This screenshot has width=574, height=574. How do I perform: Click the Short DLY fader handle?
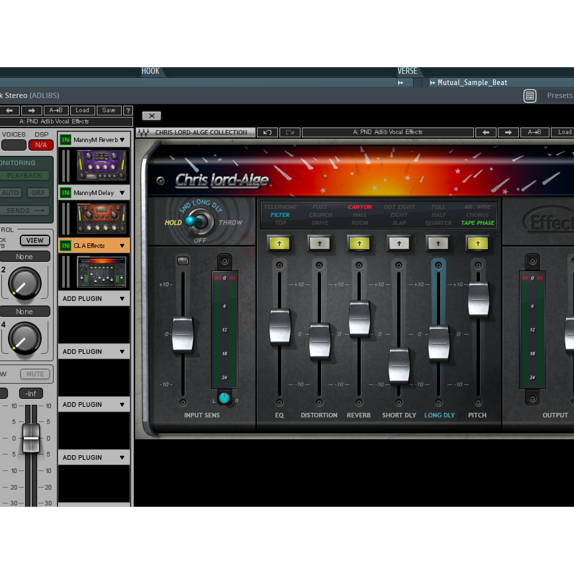(399, 366)
